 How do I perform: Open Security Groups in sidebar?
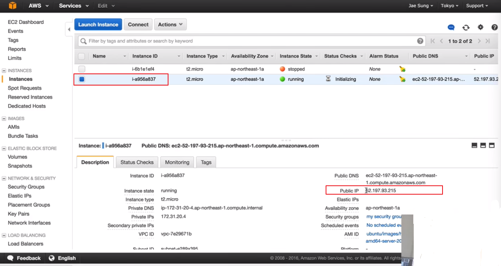coord(26,187)
